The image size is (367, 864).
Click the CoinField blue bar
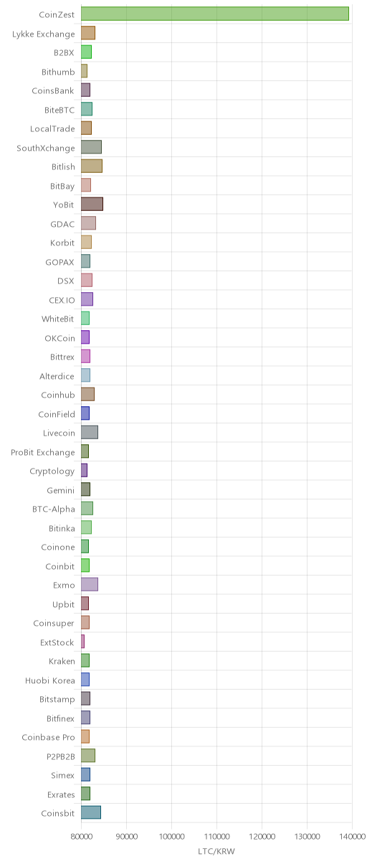[85, 413]
